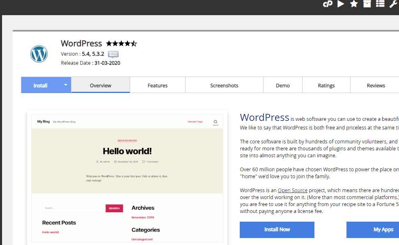Click the cPanel logo icon in top bar
The height and width of the screenshot is (245, 399).
click(x=328, y=4)
